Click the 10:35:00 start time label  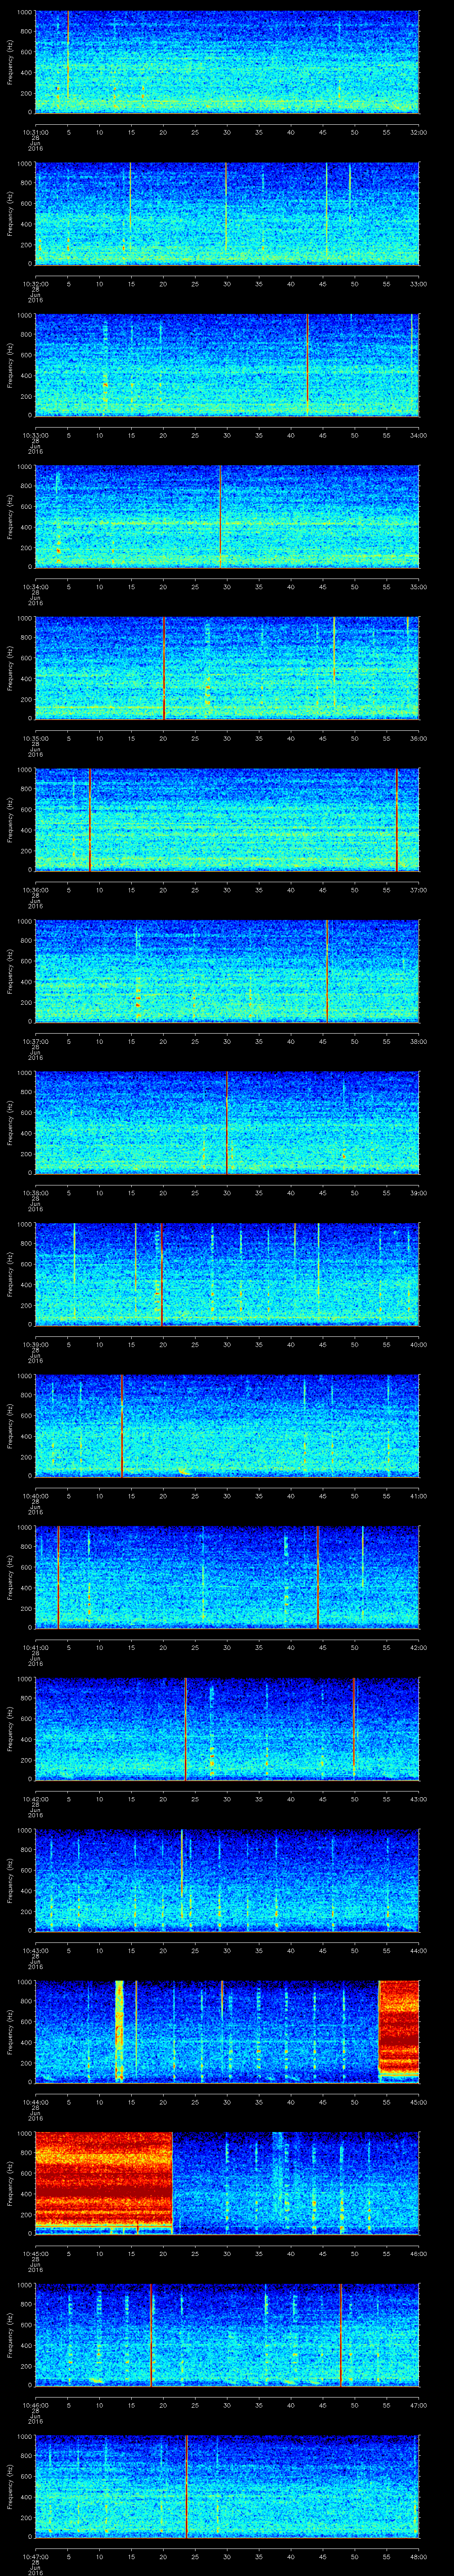pos(35,738)
